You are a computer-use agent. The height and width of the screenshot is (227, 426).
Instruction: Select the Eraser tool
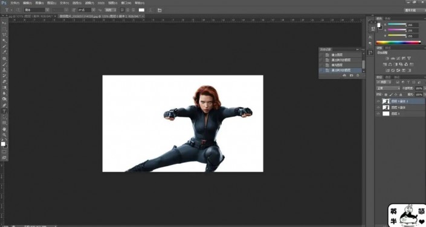point(4,82)
